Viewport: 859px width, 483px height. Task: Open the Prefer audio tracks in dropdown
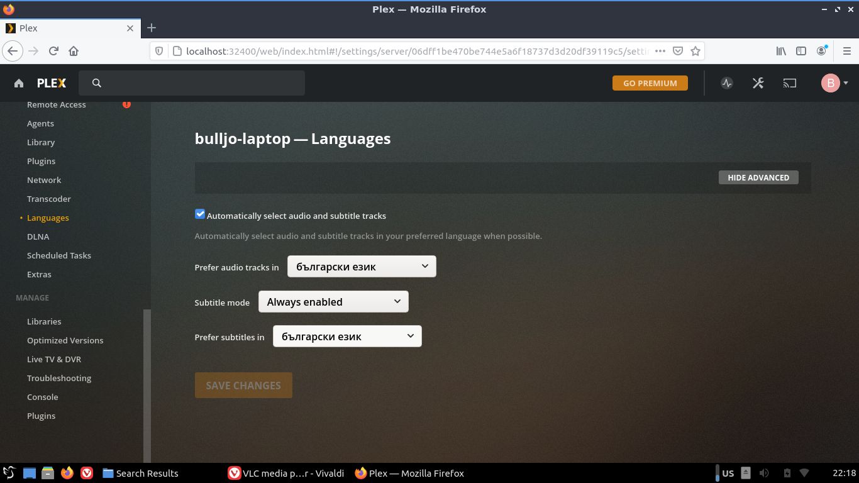click(362, 267)
